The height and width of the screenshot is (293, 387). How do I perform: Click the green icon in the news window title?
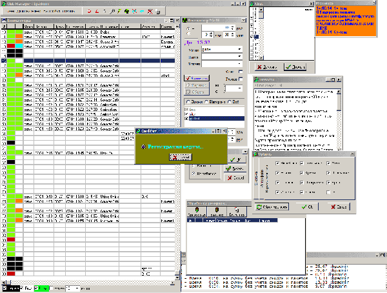256,79
